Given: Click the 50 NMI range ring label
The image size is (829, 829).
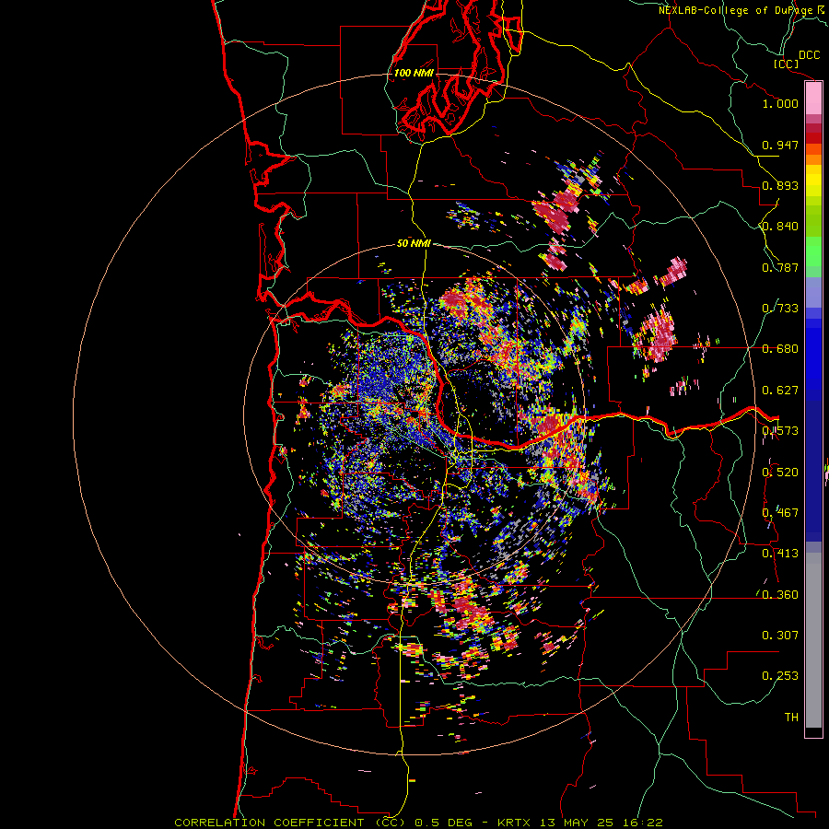Looking at the screenshot, I should (x=414, y=243).
